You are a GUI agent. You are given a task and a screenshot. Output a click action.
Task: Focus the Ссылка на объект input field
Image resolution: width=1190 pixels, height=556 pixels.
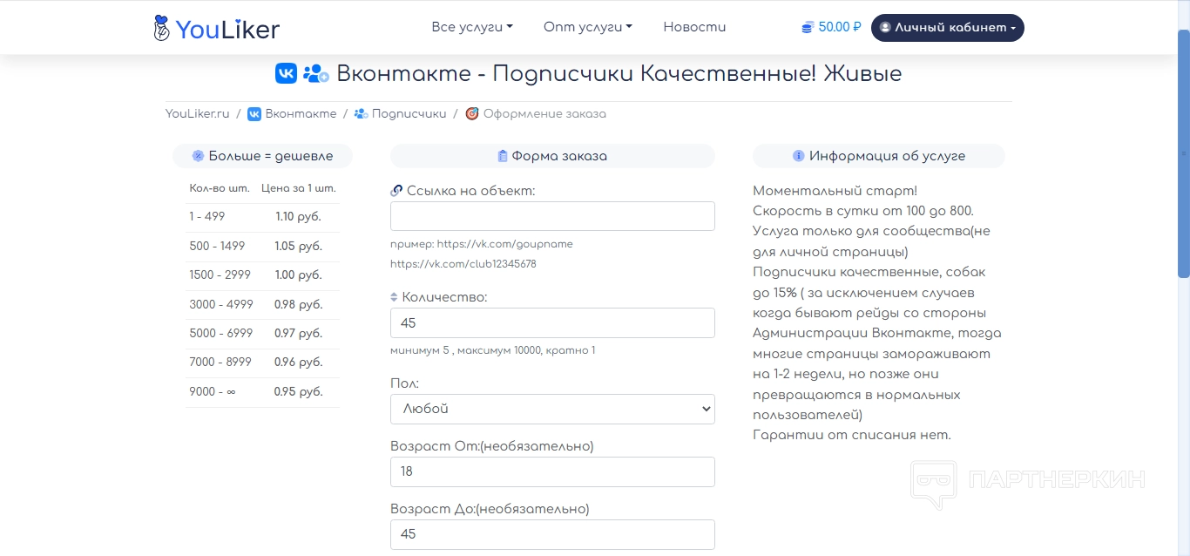pos(552,216)
